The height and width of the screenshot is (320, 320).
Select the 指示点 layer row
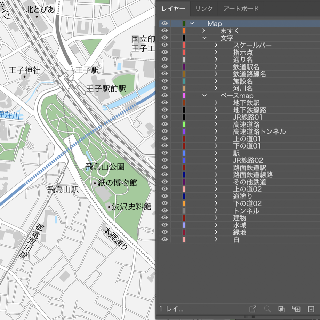tap(239, 52)
